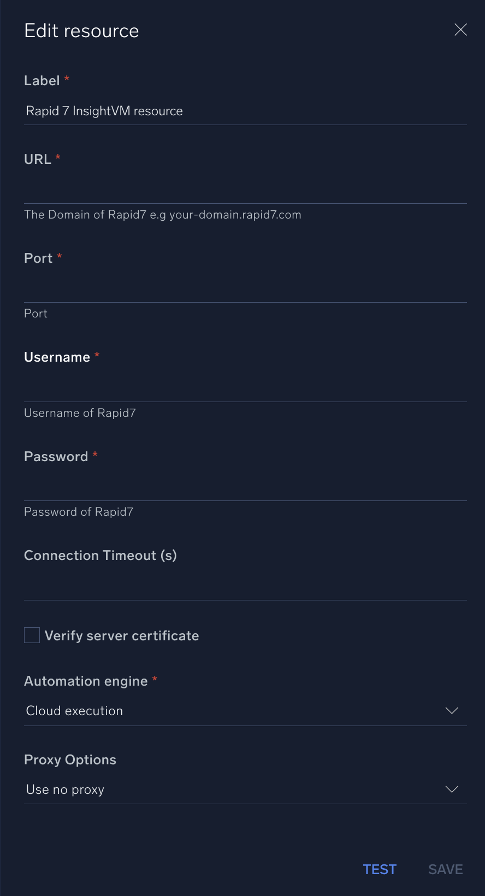Open the Automation engine chevron icon
The height and width of the screenshot is (896, 485).
click(452, 710)
